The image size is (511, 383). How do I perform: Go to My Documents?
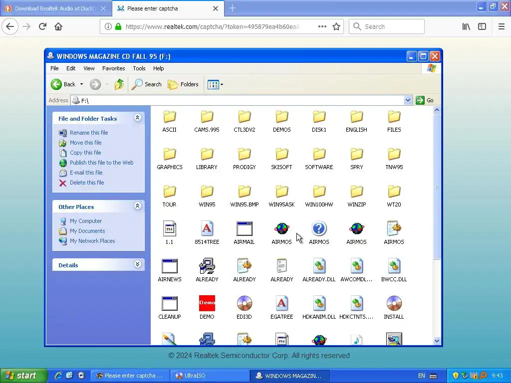[x=87, y=231]
